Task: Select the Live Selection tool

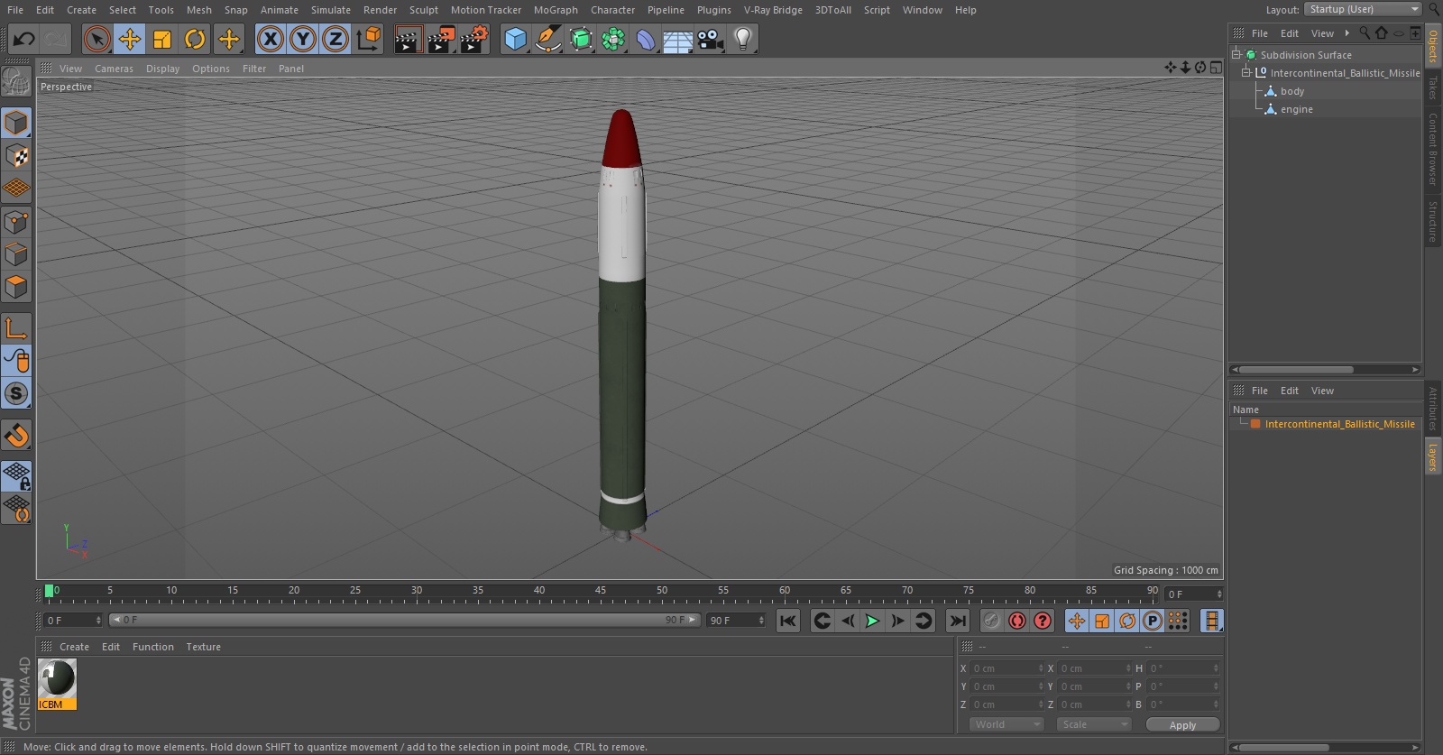Action: (97, 39)
